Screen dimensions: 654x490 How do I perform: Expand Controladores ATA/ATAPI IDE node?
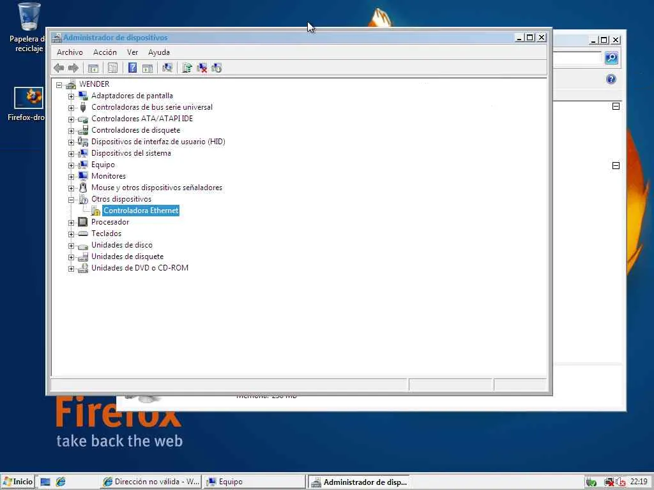point(72,119)
